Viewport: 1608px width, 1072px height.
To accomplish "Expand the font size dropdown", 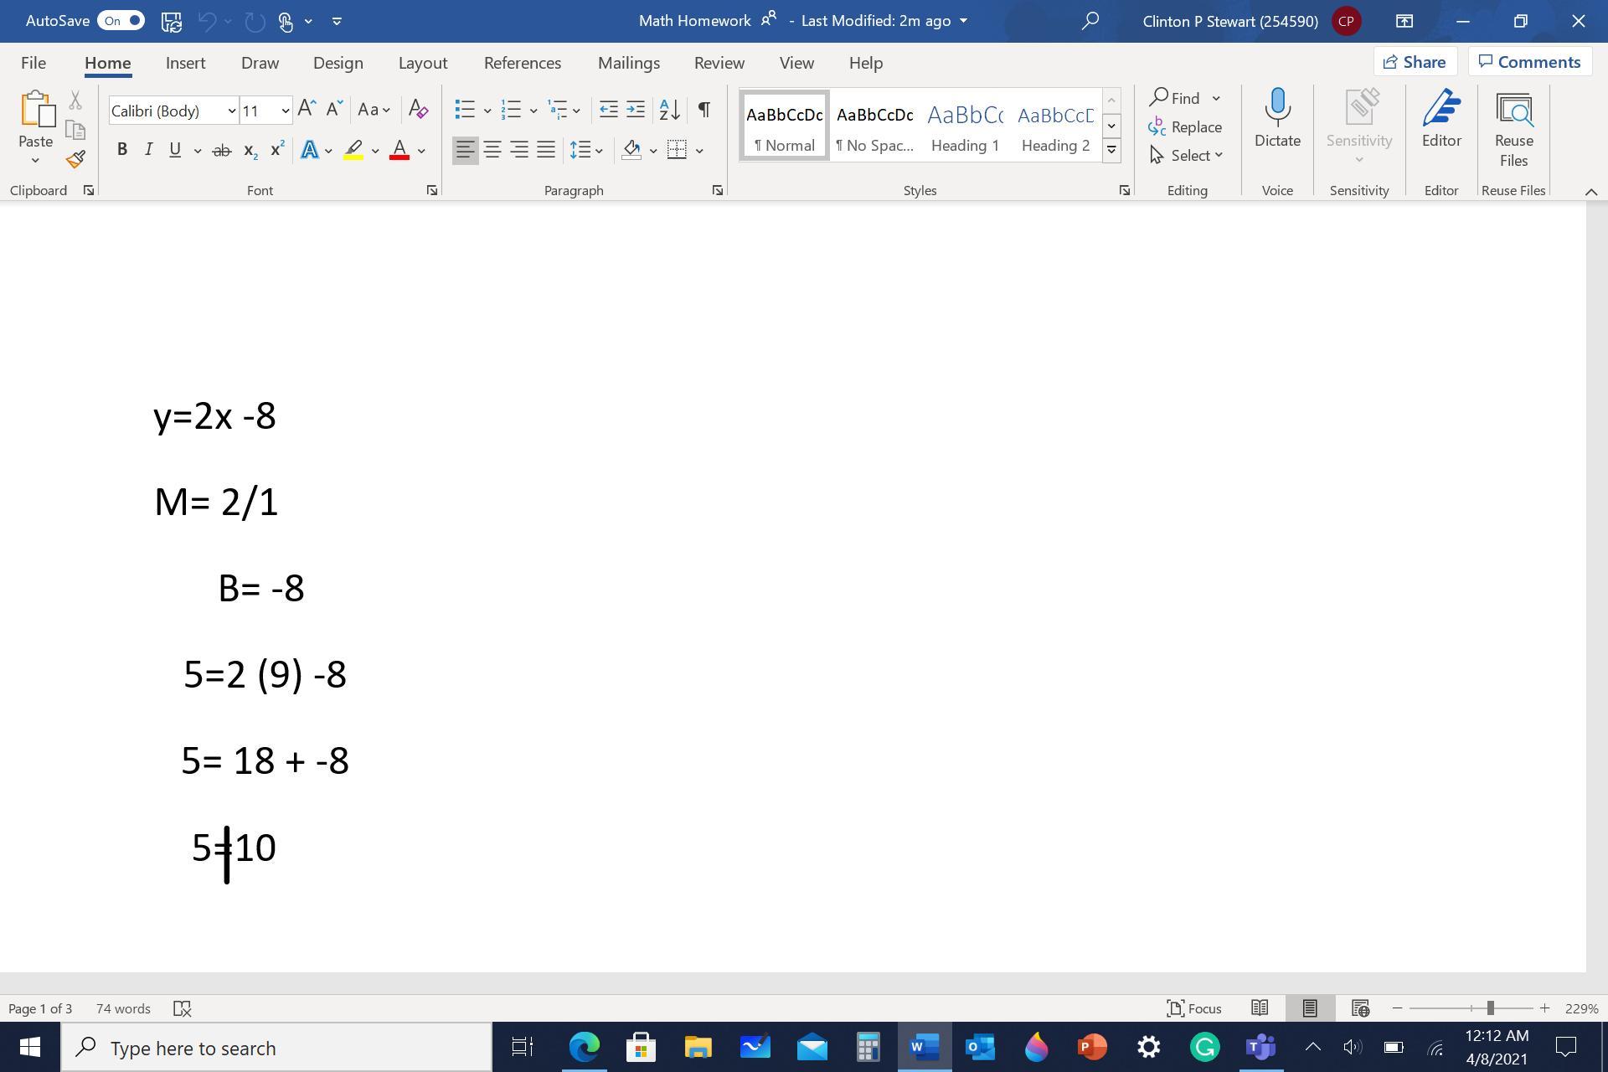I will (285, 111).
